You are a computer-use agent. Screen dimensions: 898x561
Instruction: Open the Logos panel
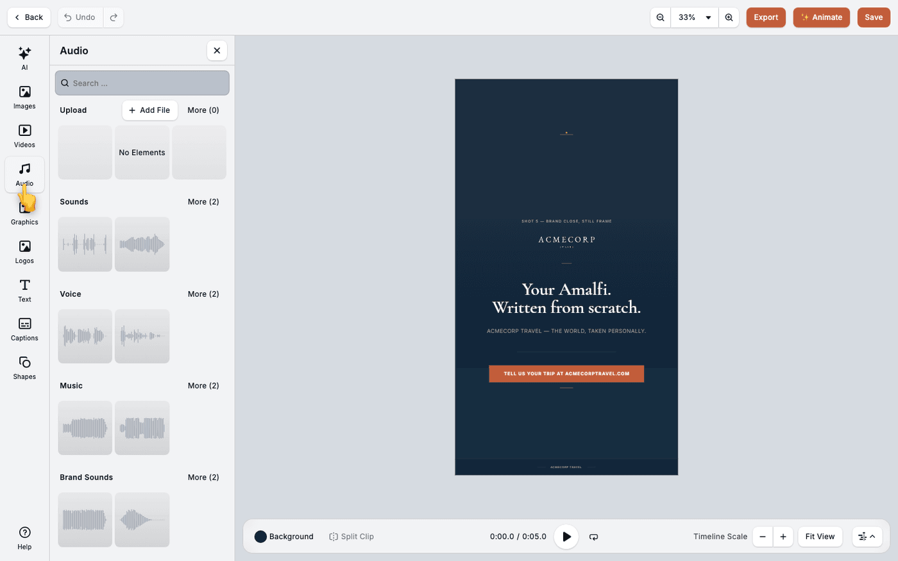[x=24, y=251]
